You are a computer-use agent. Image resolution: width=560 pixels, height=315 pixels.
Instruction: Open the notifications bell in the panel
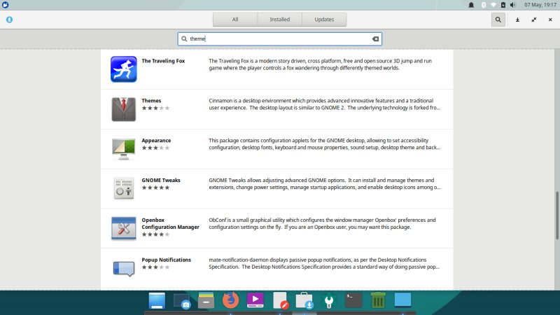471,5
